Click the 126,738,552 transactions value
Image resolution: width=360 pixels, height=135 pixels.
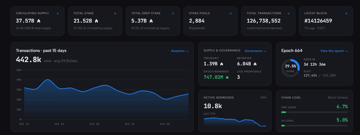coord(264,21)
